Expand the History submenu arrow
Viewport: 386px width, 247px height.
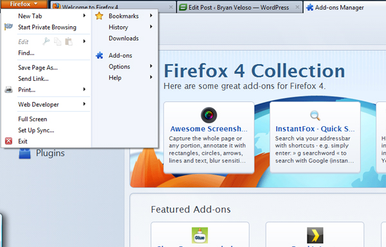151,27
